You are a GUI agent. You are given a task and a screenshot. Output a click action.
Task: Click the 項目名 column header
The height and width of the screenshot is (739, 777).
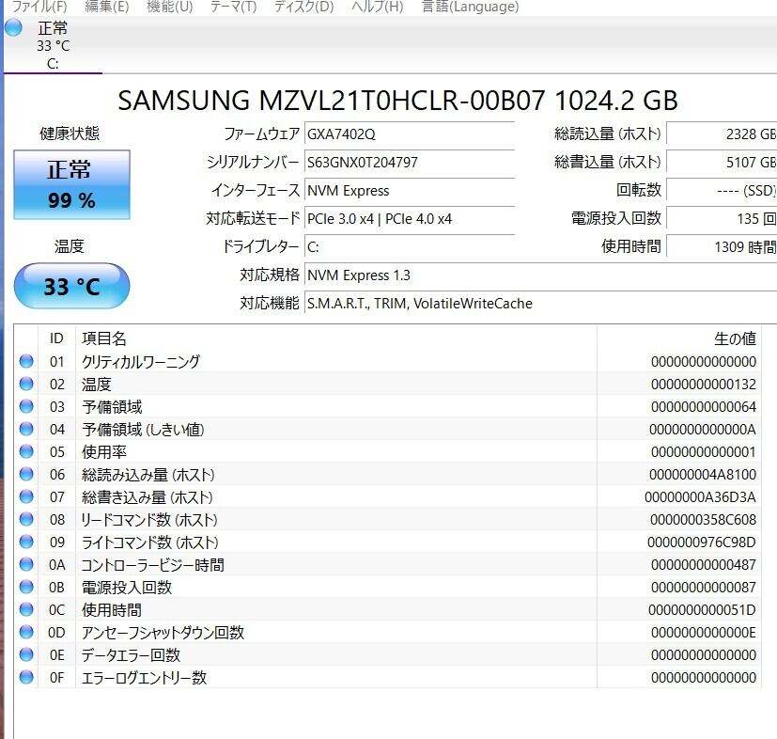click(x=336, y=338)
